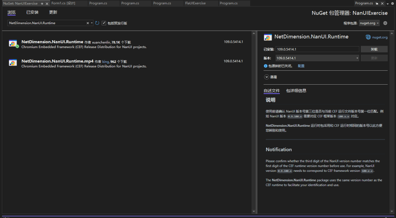
Task: Expand the 选项 section
Action: point(267,77)
